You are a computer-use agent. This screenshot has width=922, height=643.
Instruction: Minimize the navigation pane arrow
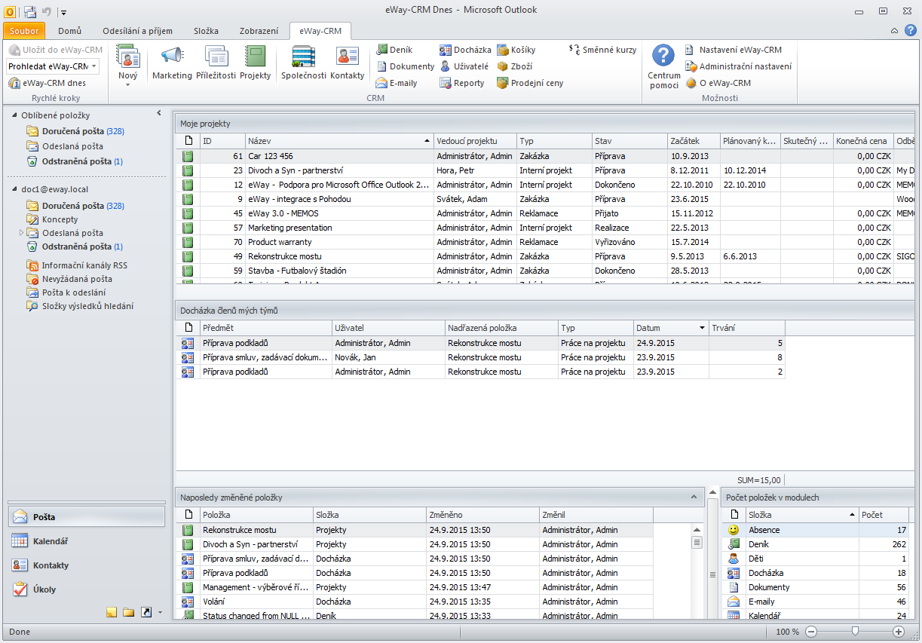click(x=158, y=113)
